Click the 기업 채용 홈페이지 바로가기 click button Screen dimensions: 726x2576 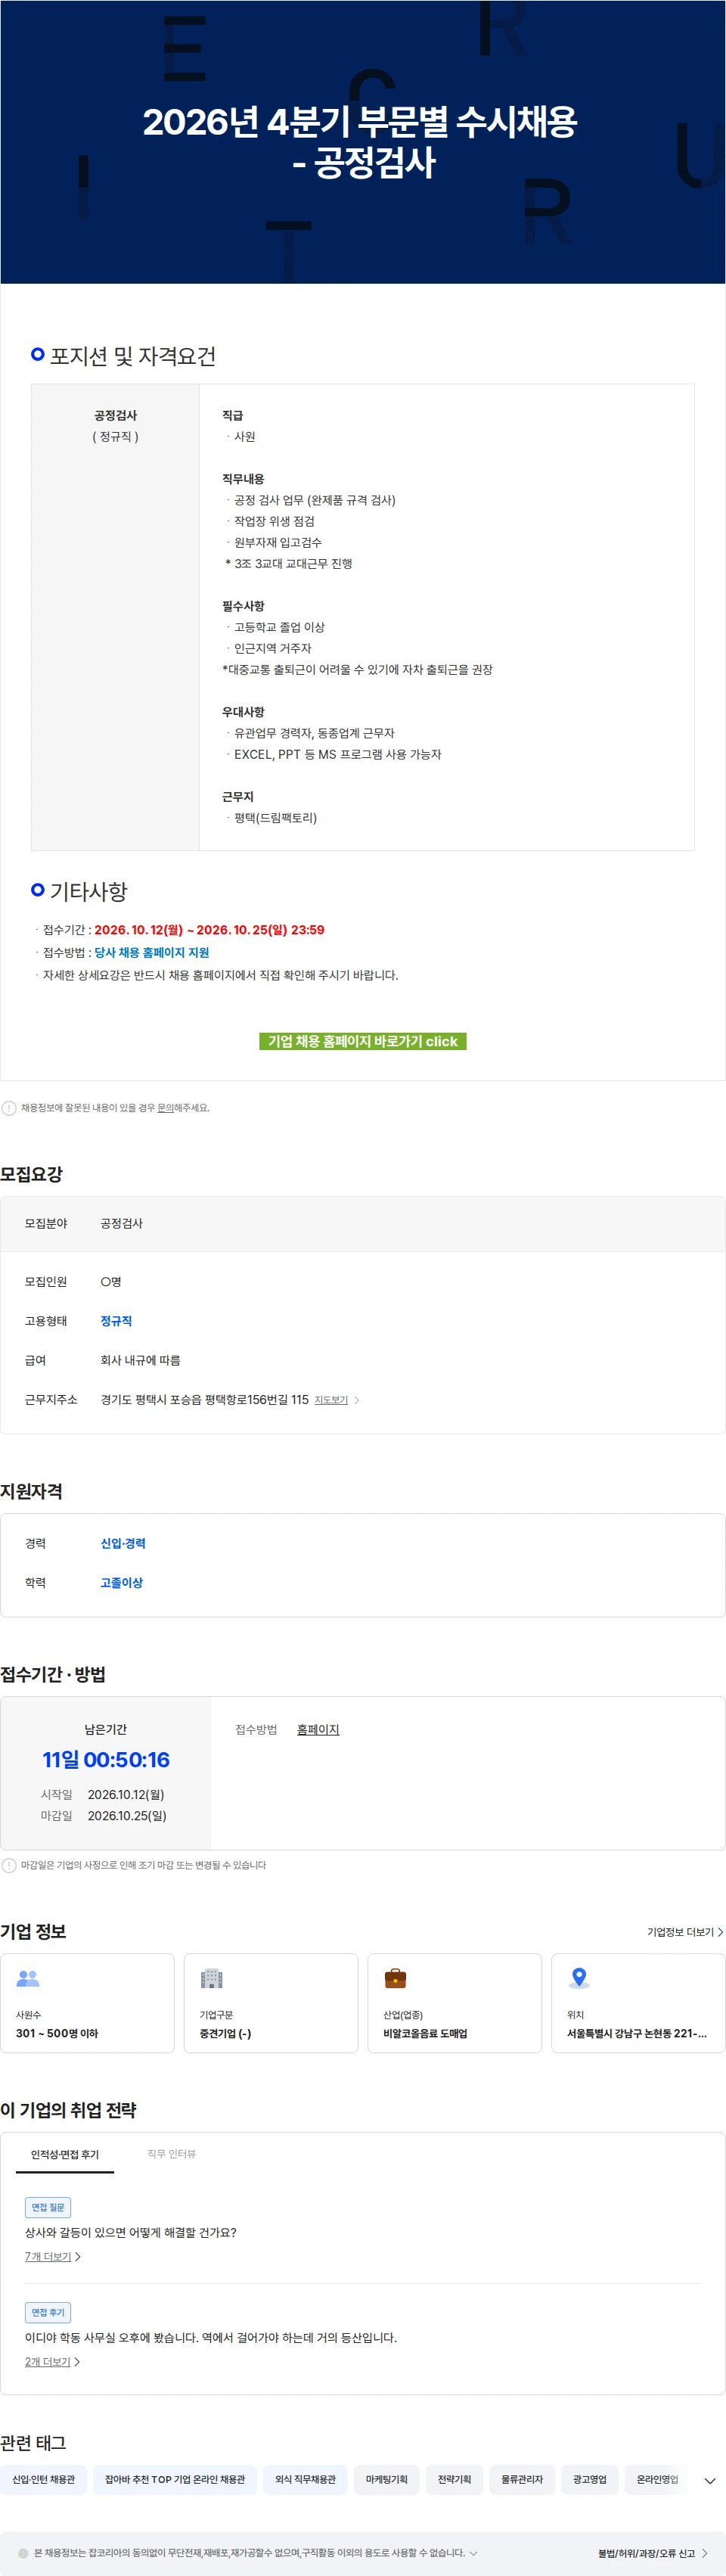point(362,1041)
